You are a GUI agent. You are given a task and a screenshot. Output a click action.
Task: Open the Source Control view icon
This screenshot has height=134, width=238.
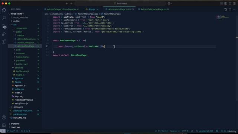4,26
